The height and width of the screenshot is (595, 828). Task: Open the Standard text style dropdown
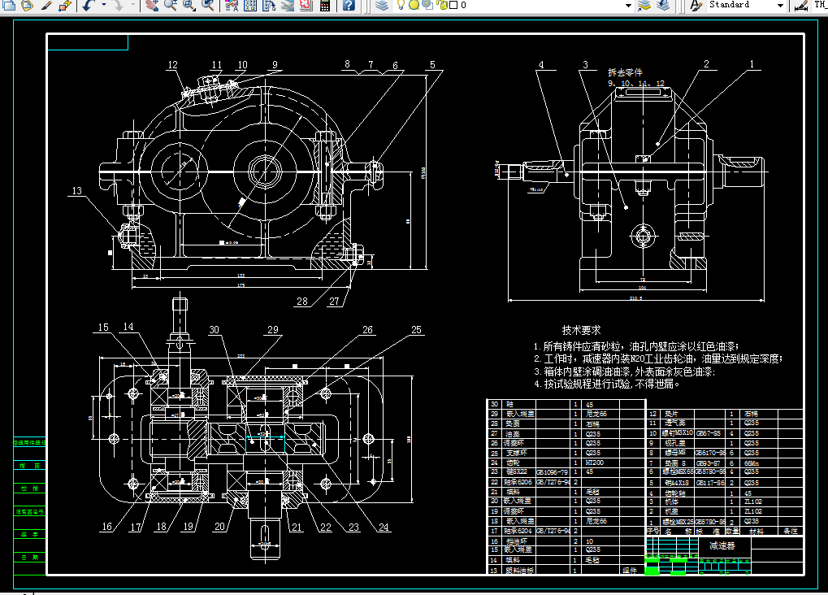[x=779, y=5]
